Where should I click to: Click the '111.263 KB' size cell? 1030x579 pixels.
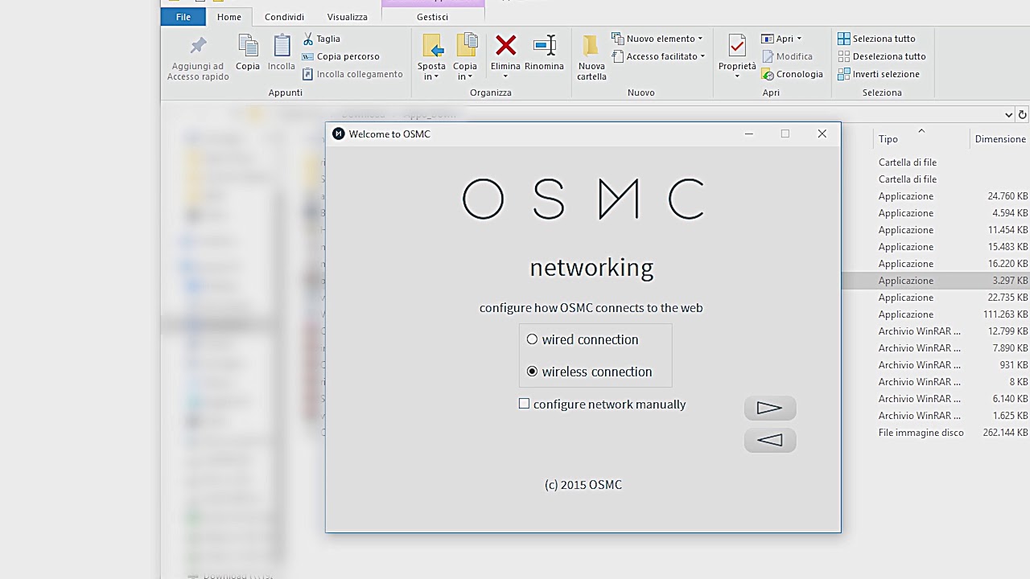(1006, 314)
